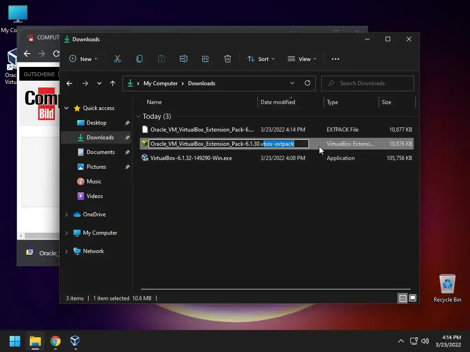
Task: Show hidden system tray icons
Action: click(401, 341)
